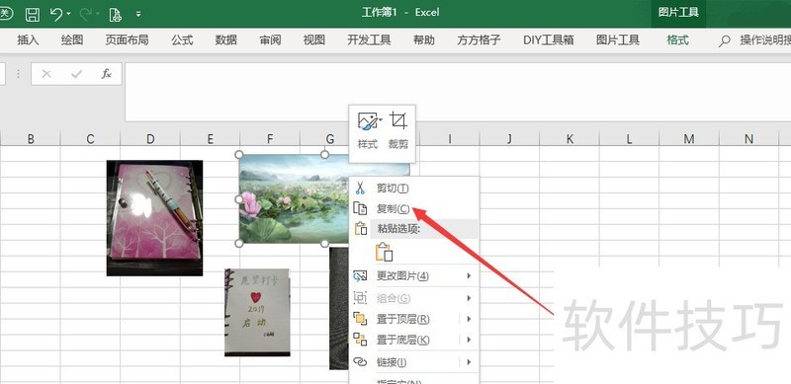Expand the 置于底层 submenu arrow
The height and width of the screenshot is (384, 791).
[469, 341]
